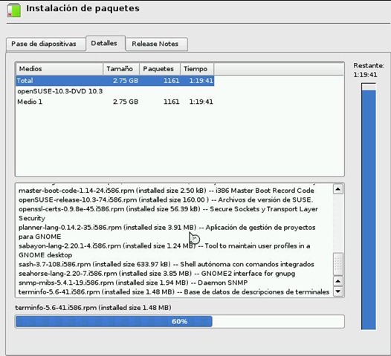Click the 2.75 GB size in Total row

click(126, 81)
